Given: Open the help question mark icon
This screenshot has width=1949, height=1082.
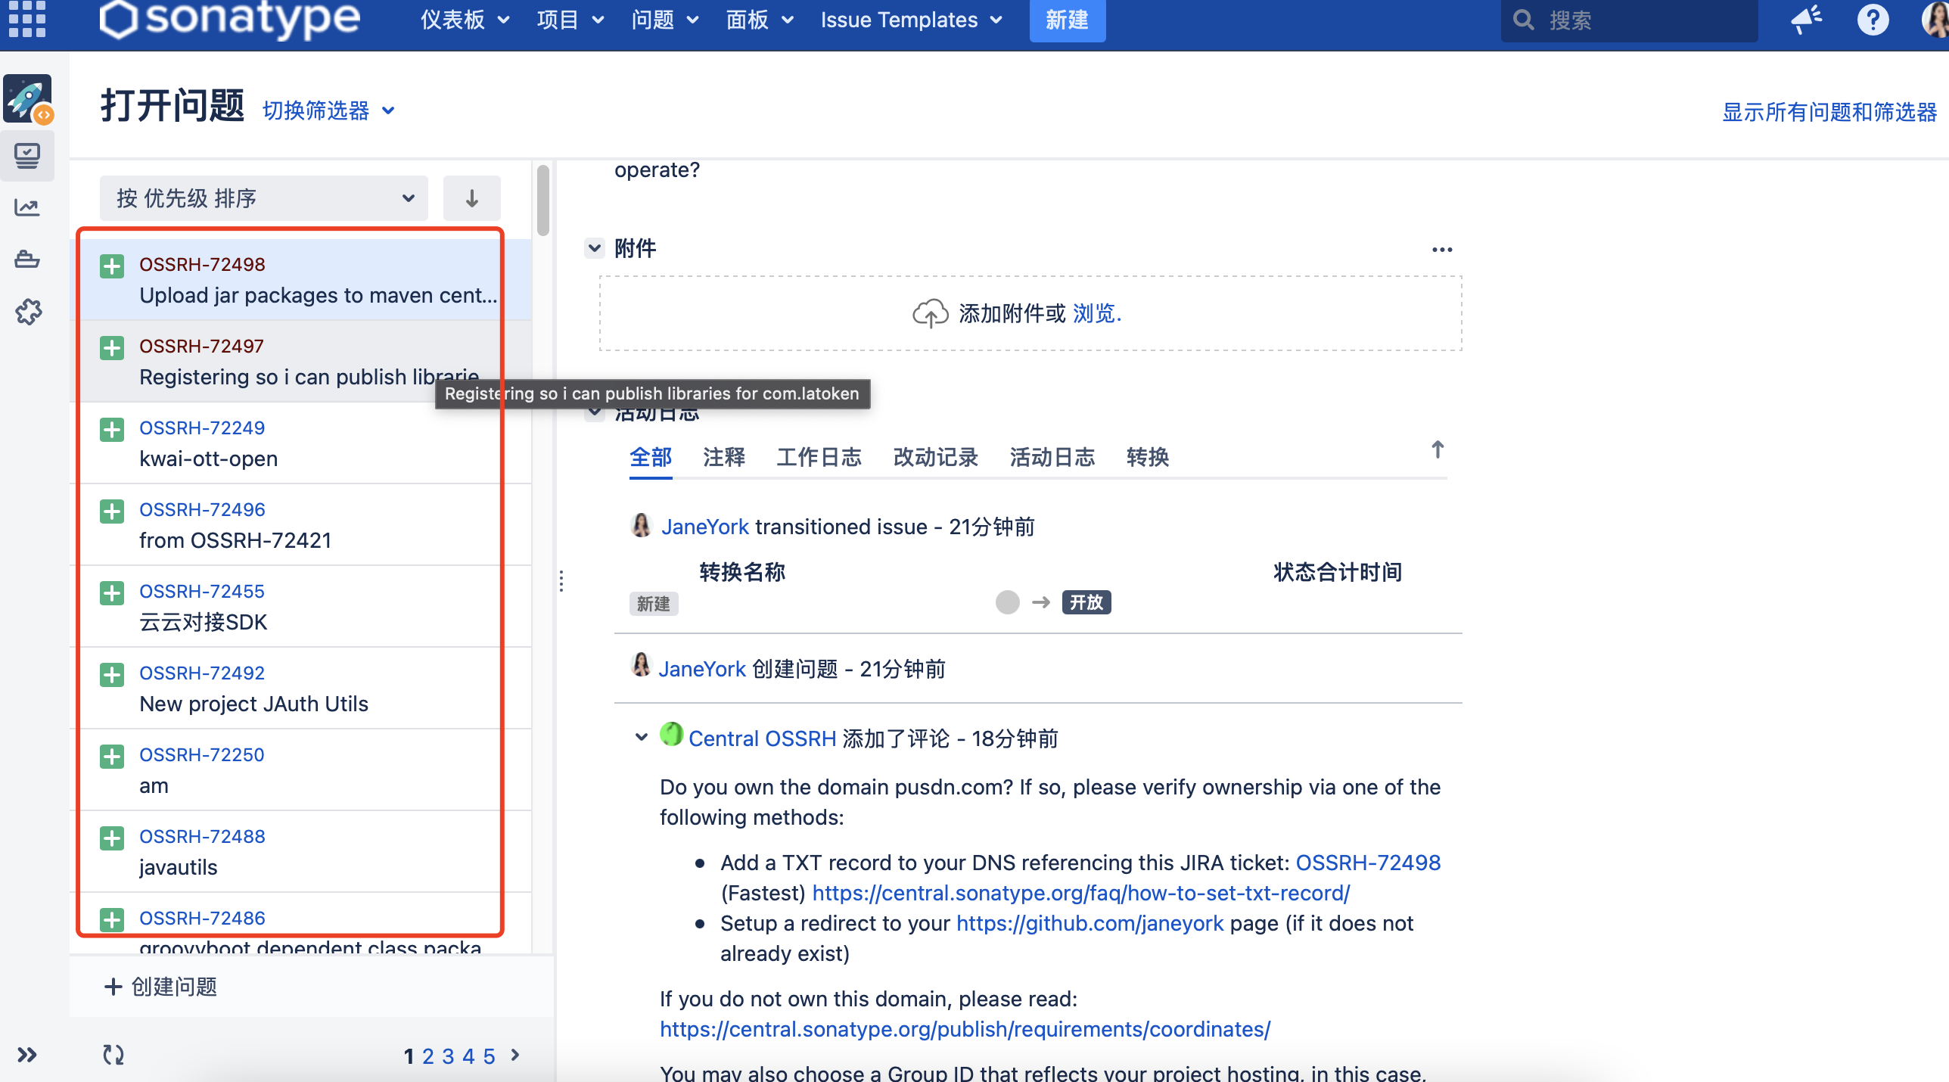Looking at the screenshot, I should point(1873,20).
